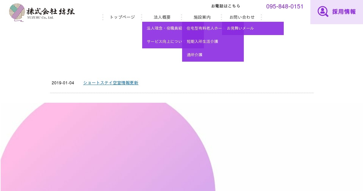Click the recruitment magnifier person icon
Screen dimensions: 363x191
[x=323, y=11]
